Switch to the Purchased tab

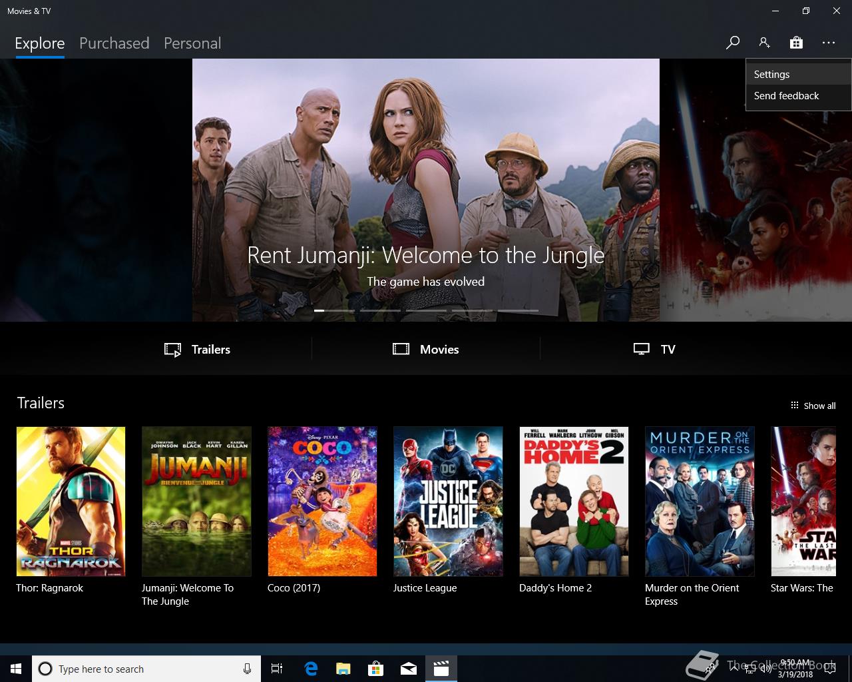(114, 43)
